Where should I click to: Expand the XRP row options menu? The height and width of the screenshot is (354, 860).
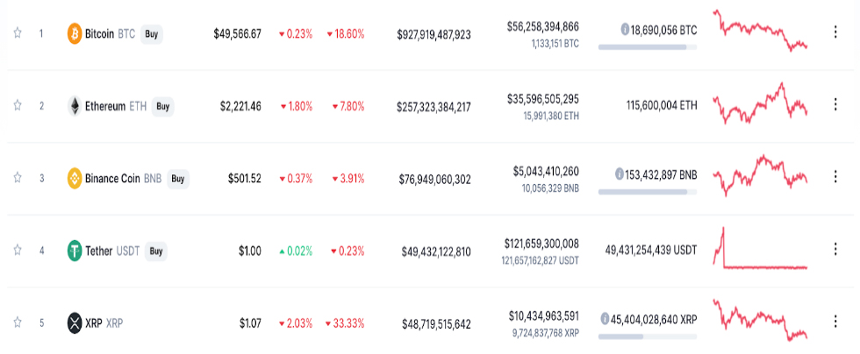[834, 323]
